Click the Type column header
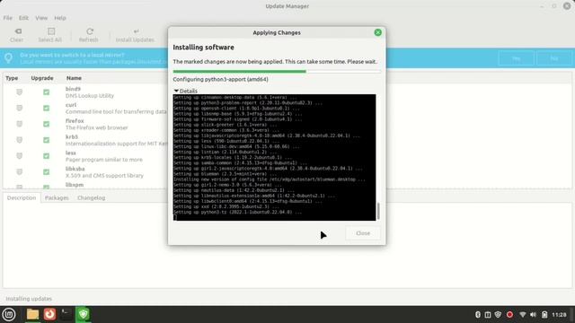The image size is (575, 323). pyautogui.click(x=12, y=78)
